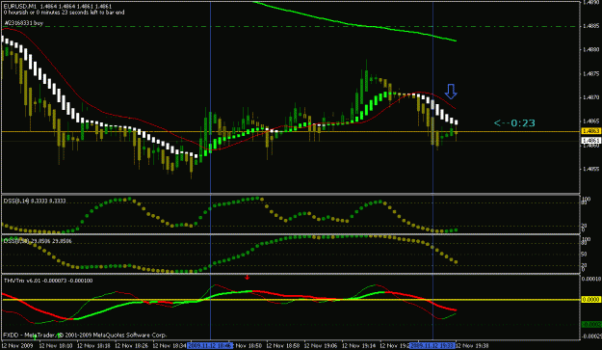Click the 1.4880 price axis label
The image size is (602, 350).
point(591,49)
